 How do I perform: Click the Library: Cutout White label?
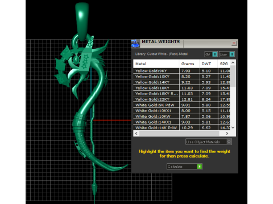click(162, 54)
